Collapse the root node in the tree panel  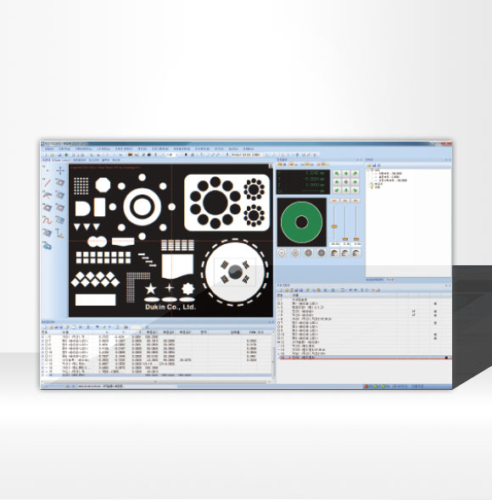368,170
